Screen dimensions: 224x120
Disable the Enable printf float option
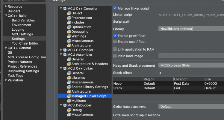click(x=115, y=36)
